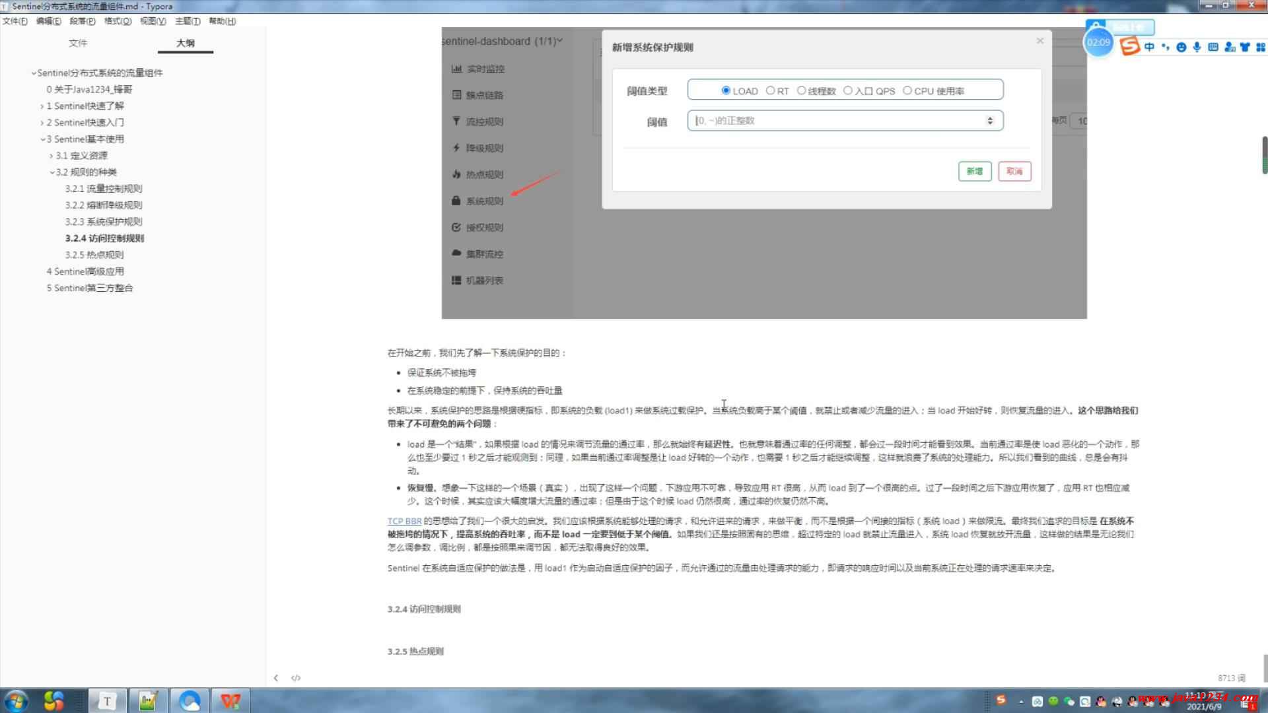Collapse the root Sentinel分布式系统 outline node
The height and width of the screenshot is (713, 1268).
34,73
